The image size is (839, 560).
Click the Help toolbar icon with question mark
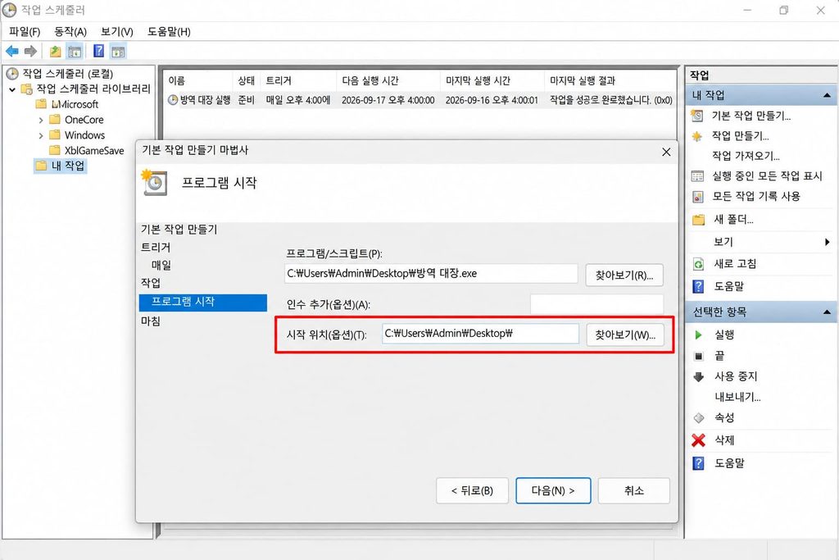point(98,52)
